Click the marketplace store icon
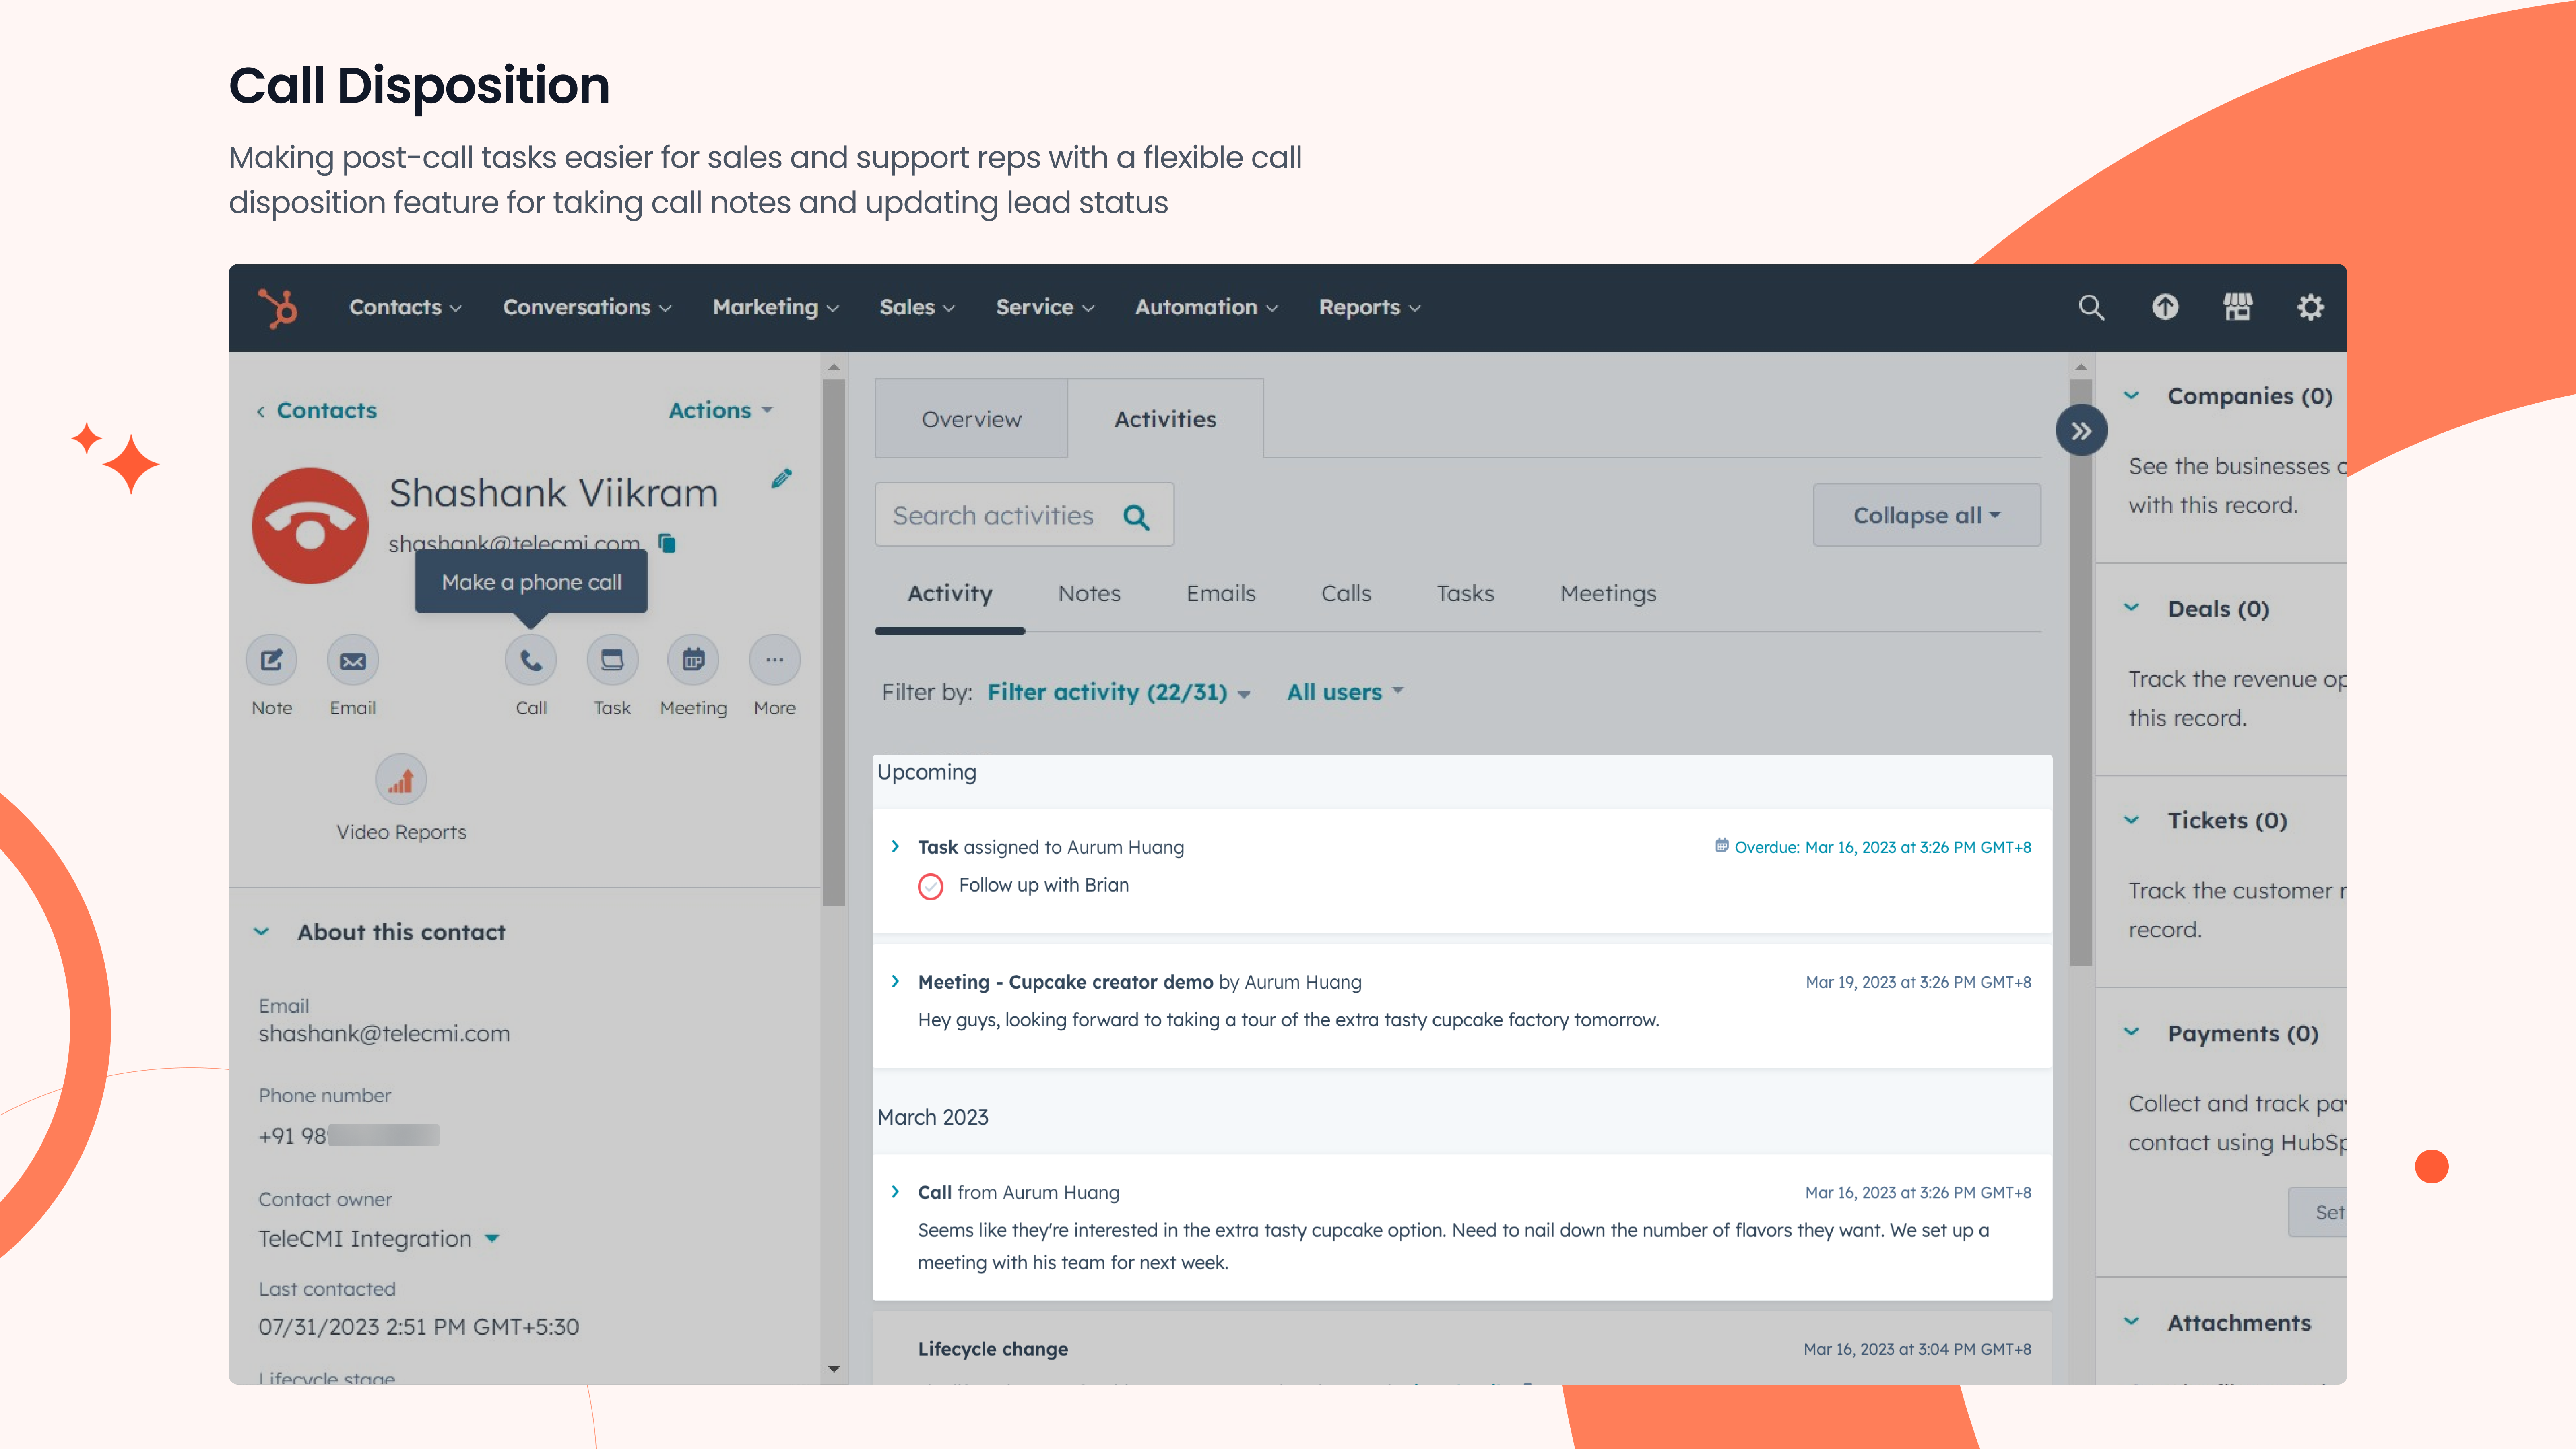This screenshot has width=2576, height=1449. pyautogui.click(x=2237, y=307)
